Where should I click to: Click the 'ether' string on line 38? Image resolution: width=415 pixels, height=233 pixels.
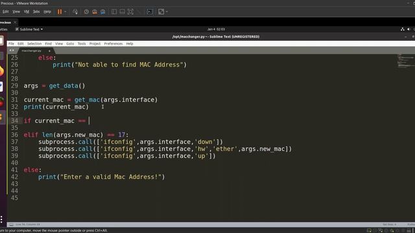coord(225,149)
